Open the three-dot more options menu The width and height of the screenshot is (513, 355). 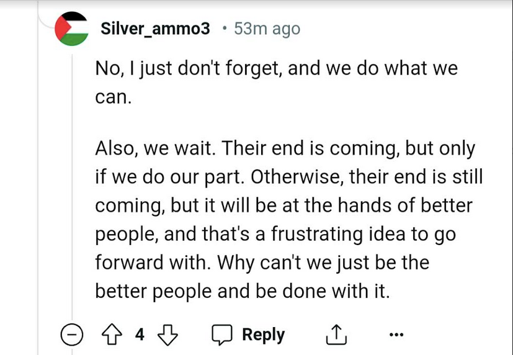tap(396, 335)
